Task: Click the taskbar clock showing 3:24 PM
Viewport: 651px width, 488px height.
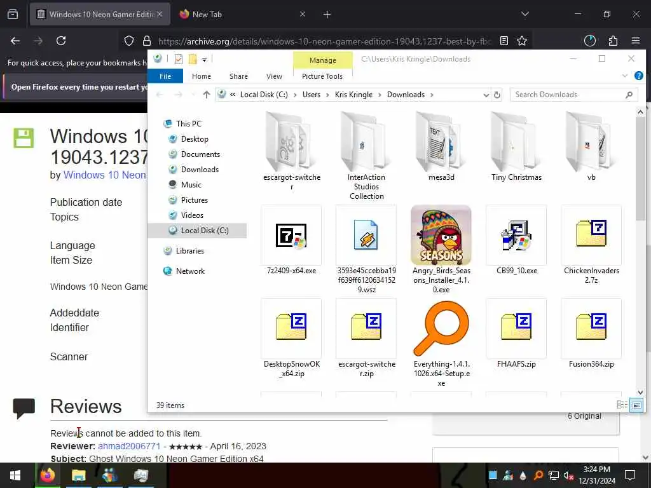Action: 596,475
